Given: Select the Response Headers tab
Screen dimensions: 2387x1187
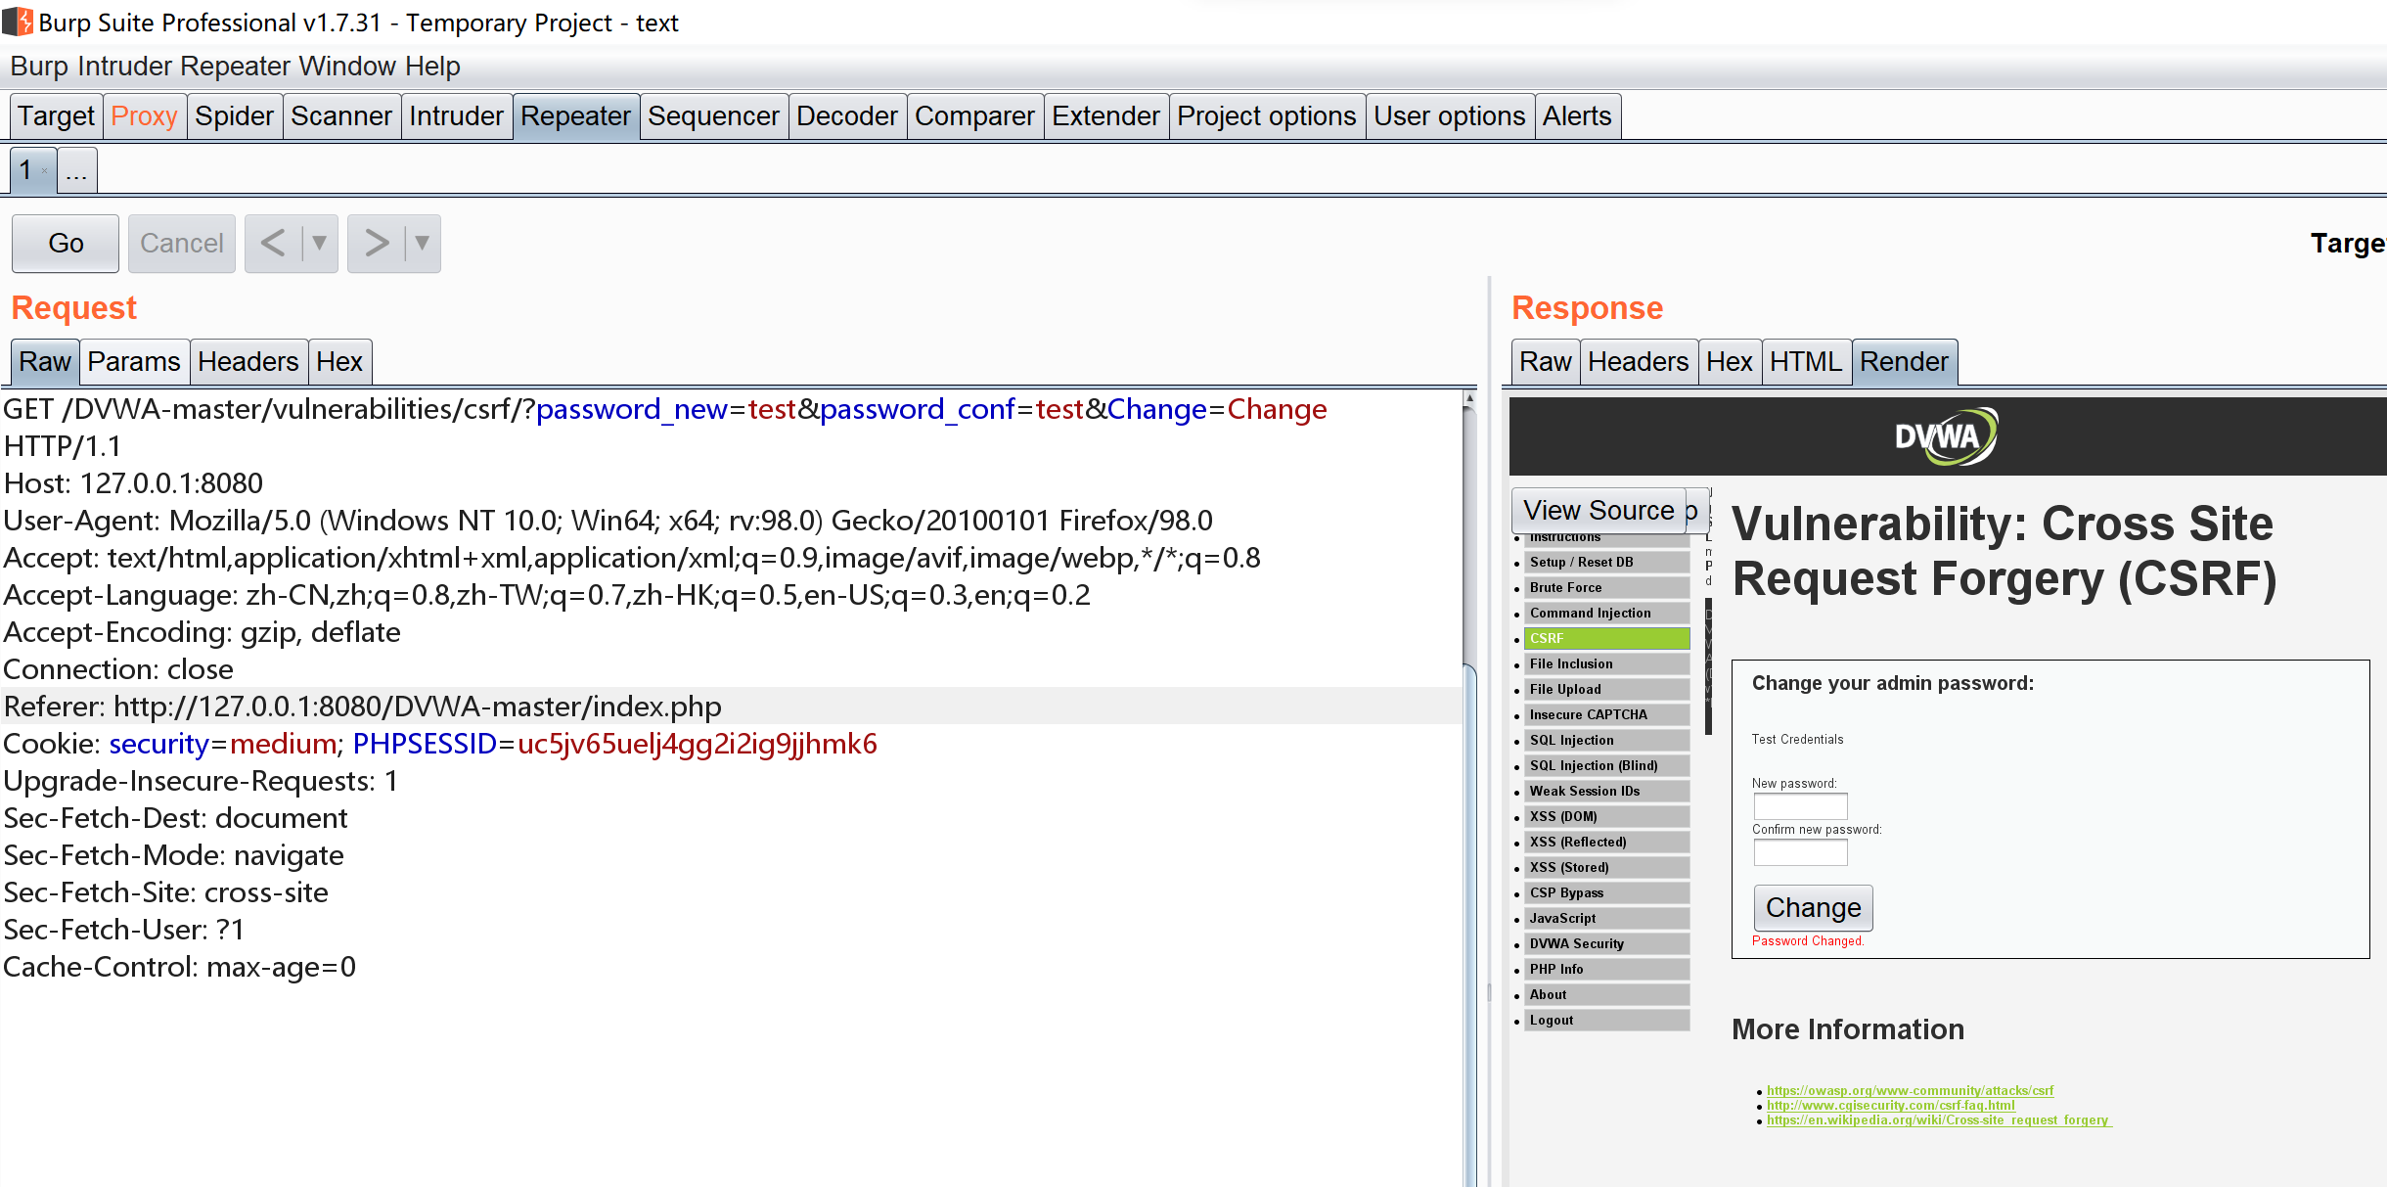Looking at the screenshot, I should pos(1639,361).
